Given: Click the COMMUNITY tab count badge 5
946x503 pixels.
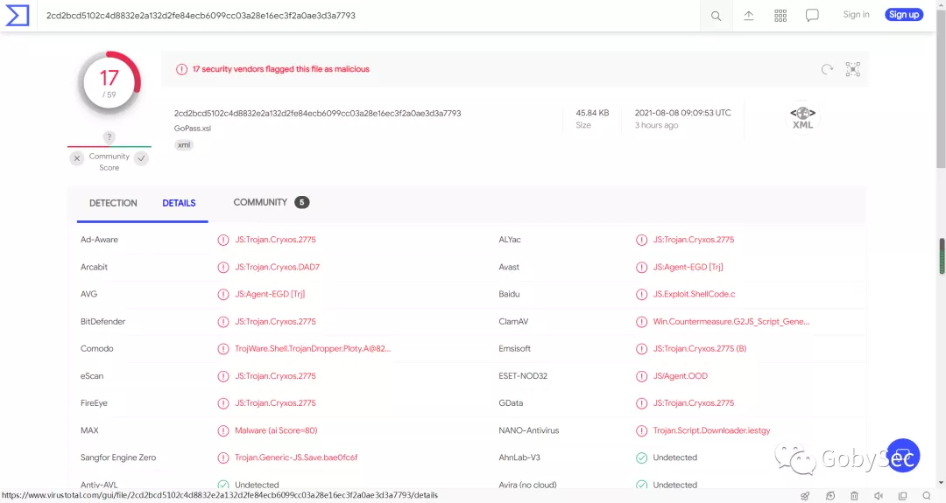Looking at the screenshot, I should pos(301,202).
